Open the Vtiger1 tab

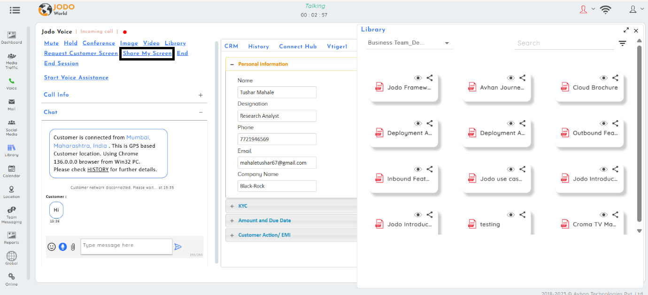337,46
